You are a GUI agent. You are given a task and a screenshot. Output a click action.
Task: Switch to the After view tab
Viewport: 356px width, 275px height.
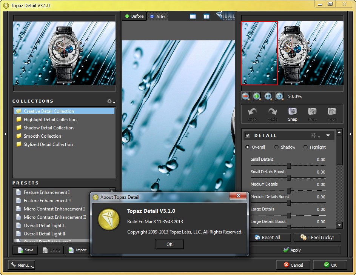(x=158, y=16)
